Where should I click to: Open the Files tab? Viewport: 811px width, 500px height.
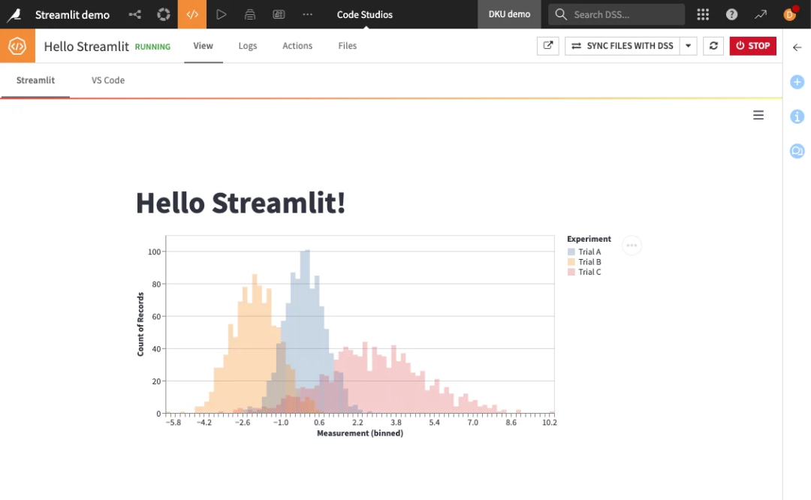point(348,46)
